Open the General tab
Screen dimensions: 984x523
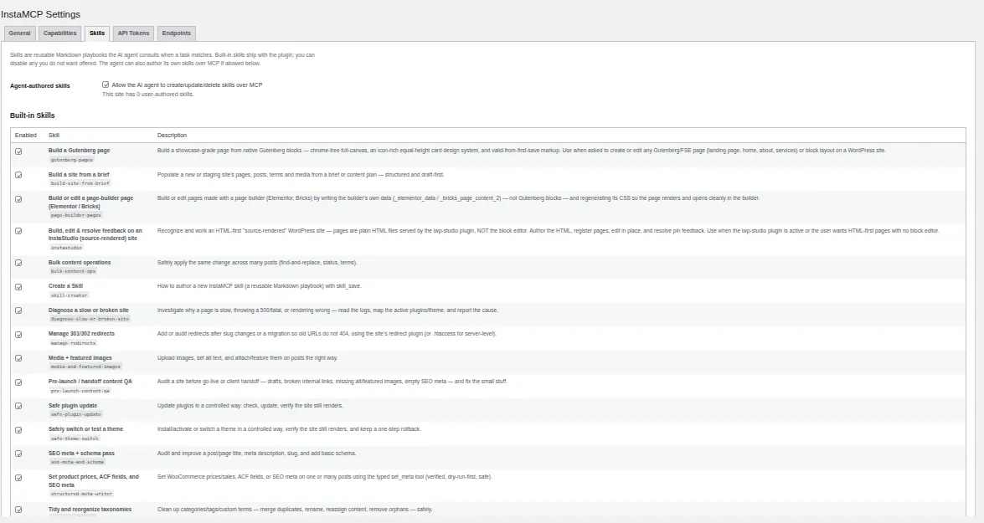(x=19, y=33)
